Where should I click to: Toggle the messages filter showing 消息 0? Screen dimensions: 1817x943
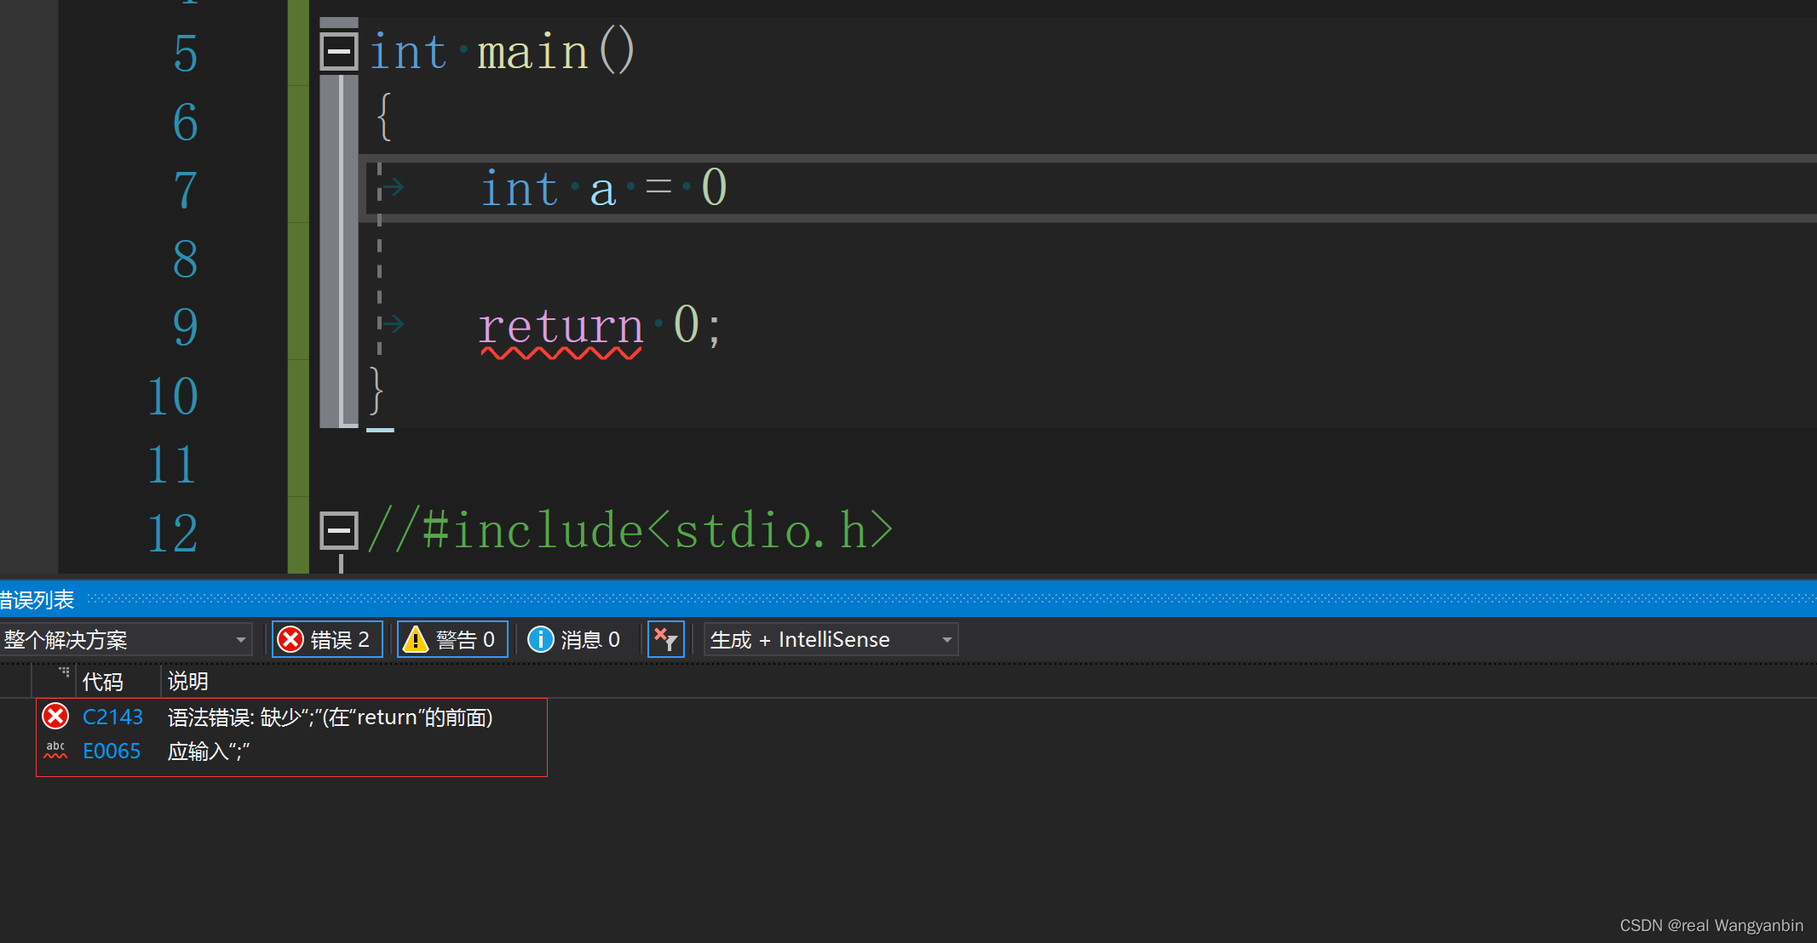point(576,639)
